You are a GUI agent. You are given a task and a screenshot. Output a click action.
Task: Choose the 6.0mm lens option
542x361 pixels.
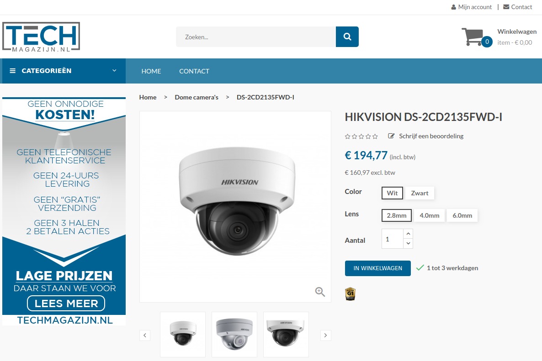tap(462, 215)
